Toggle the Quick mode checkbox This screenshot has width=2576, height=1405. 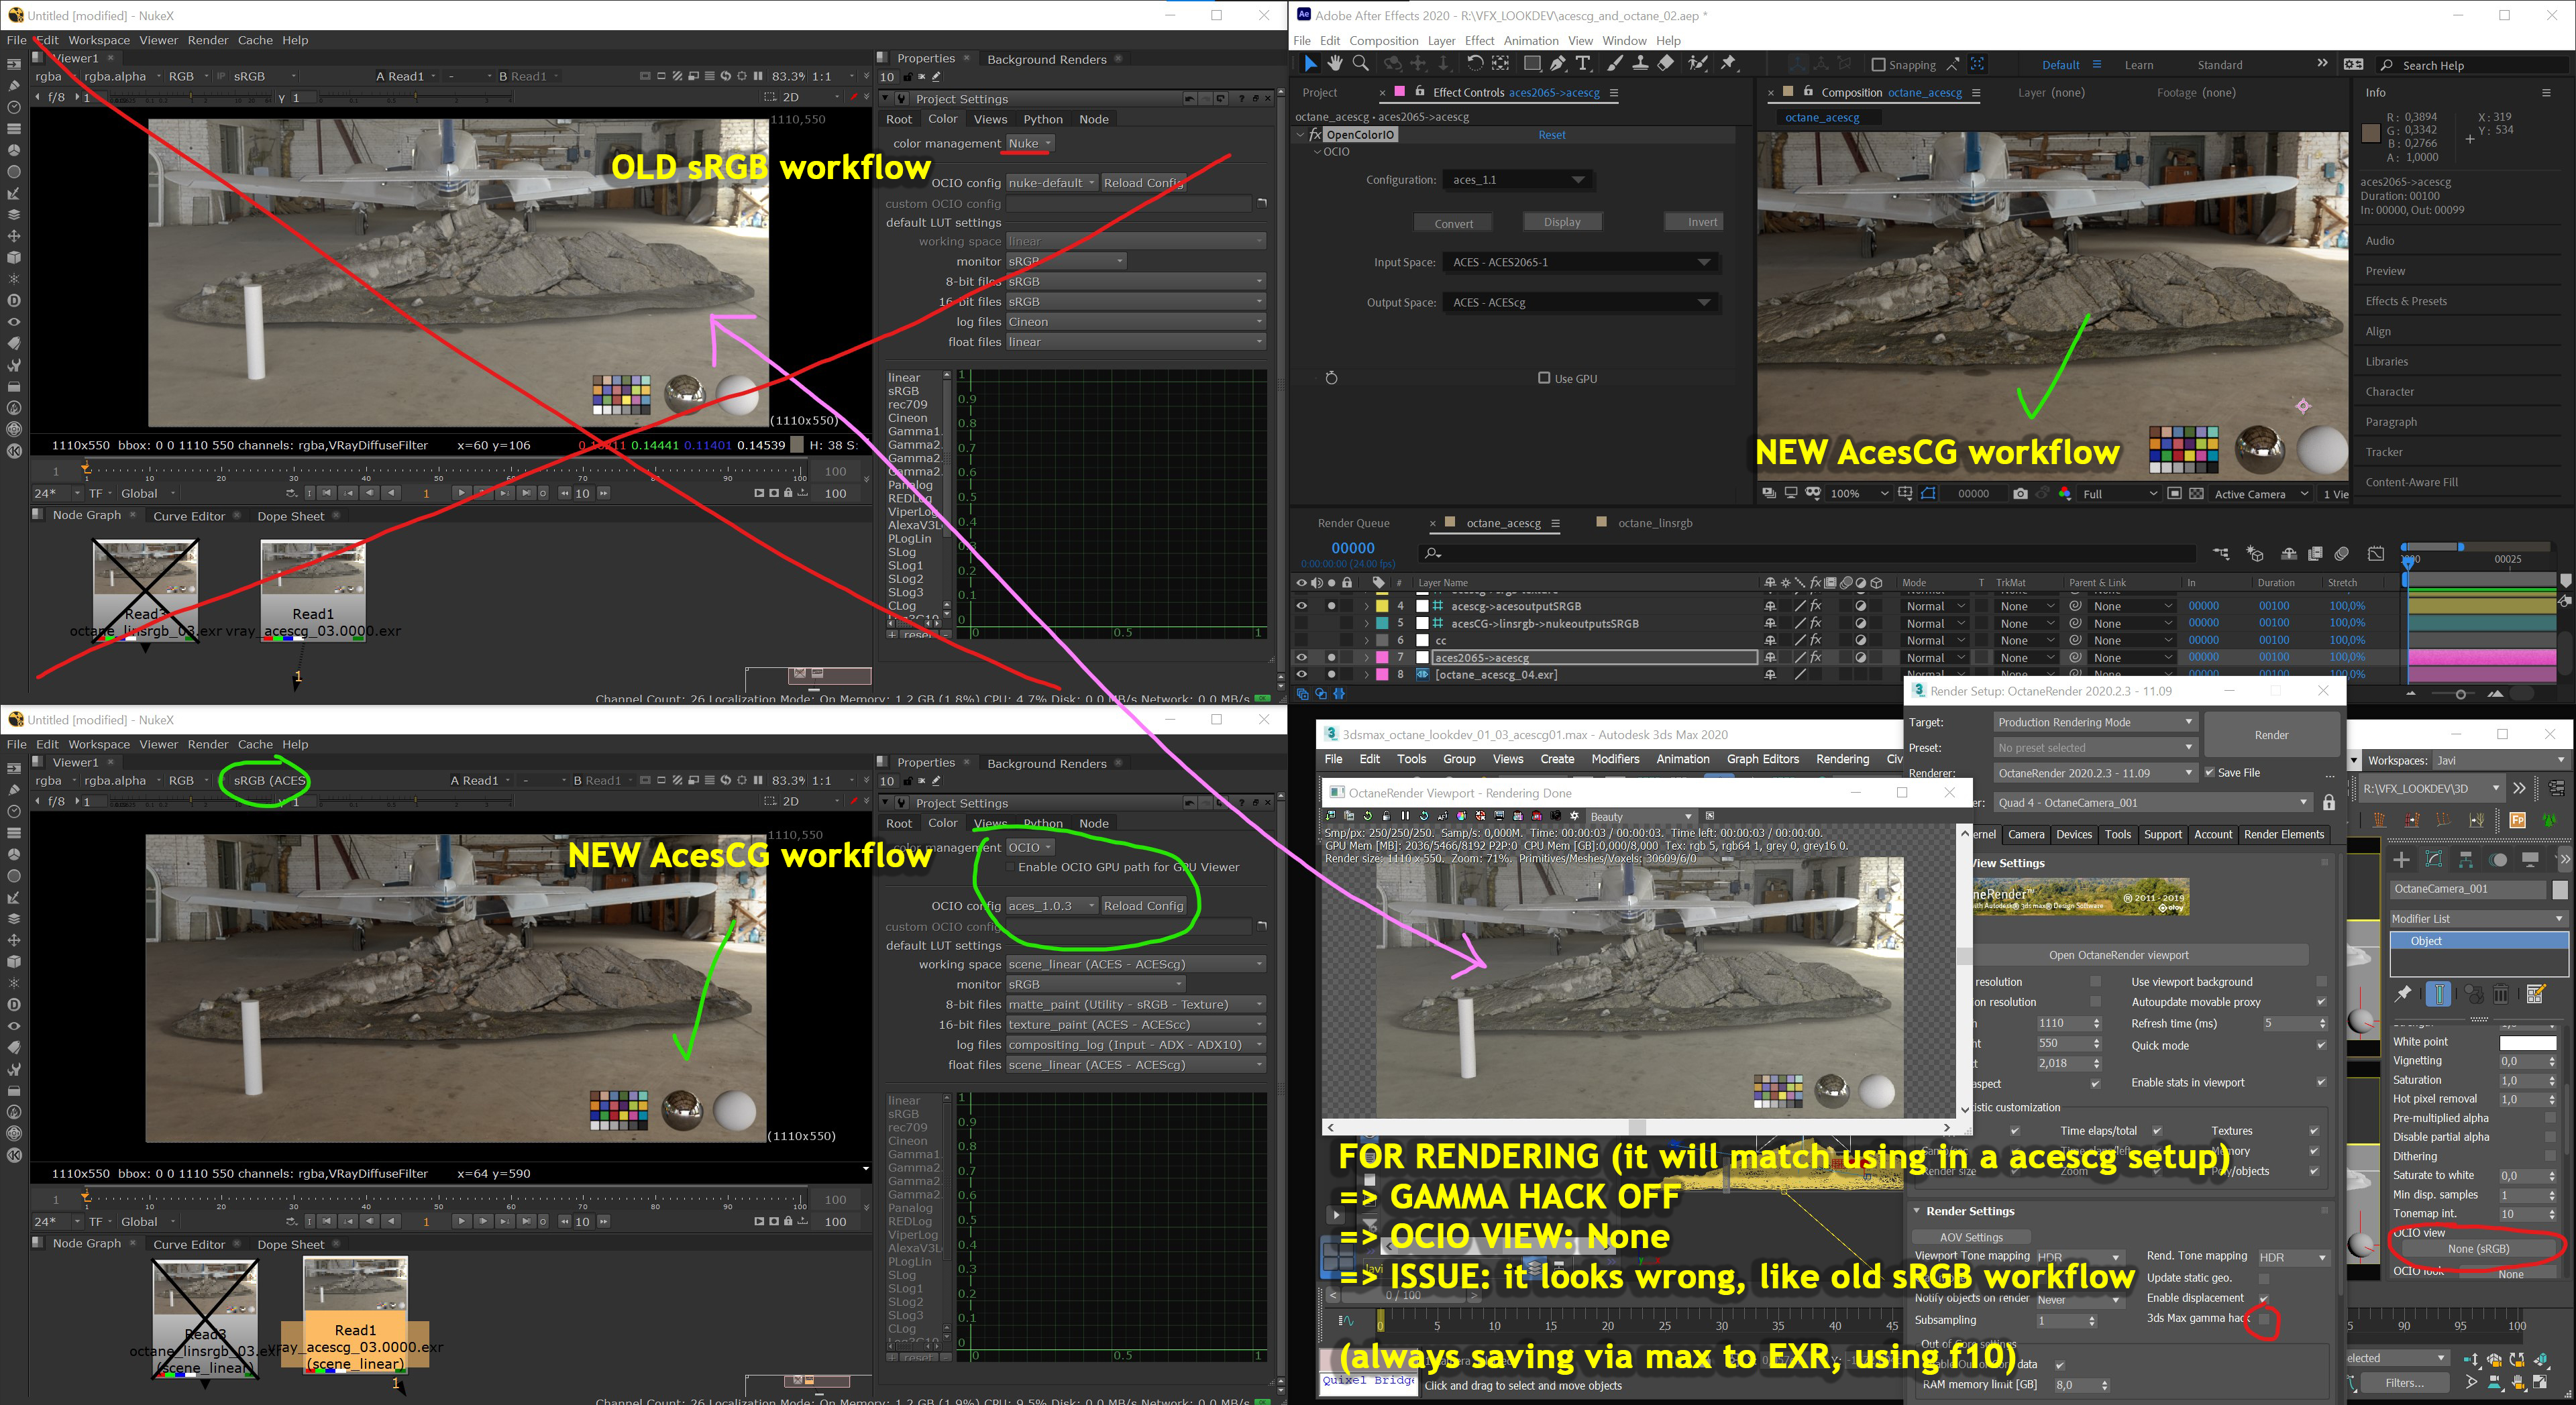[x=2321, y=1045]
